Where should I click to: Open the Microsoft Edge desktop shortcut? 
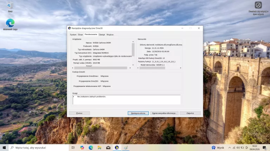[10, 23]
